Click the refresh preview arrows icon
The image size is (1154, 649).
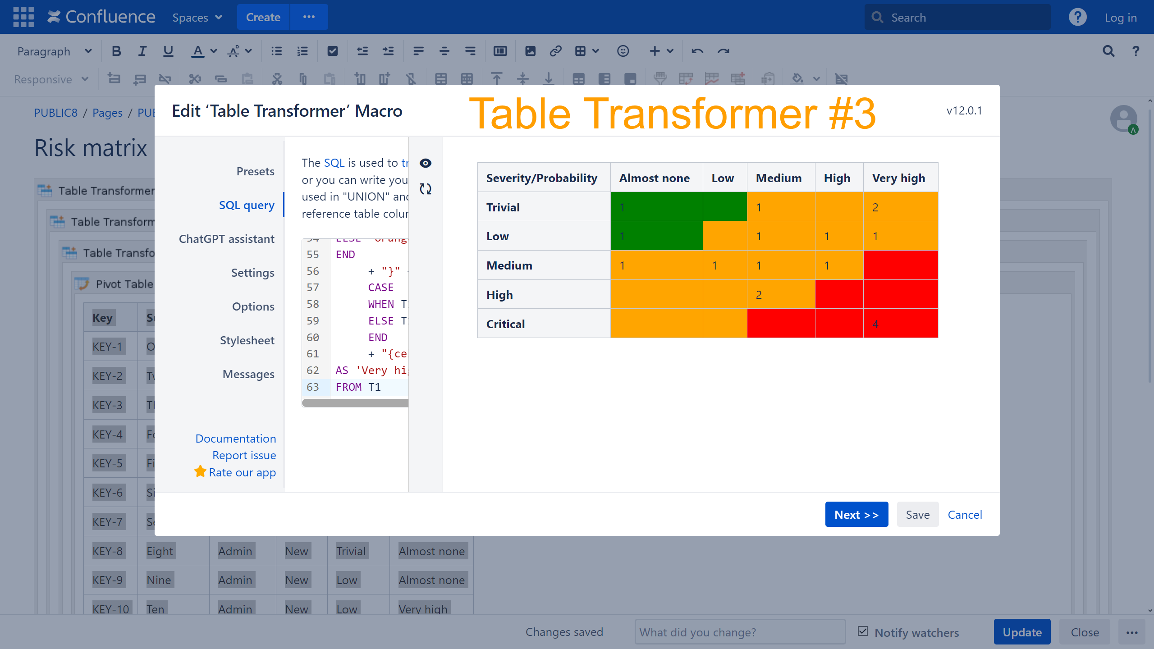pyautogui.click(x=425, y=189)
